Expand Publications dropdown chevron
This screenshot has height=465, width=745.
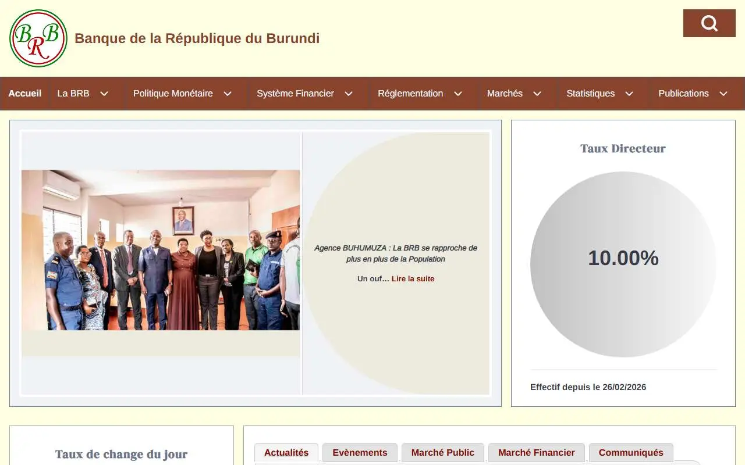[x=723, y=94]
